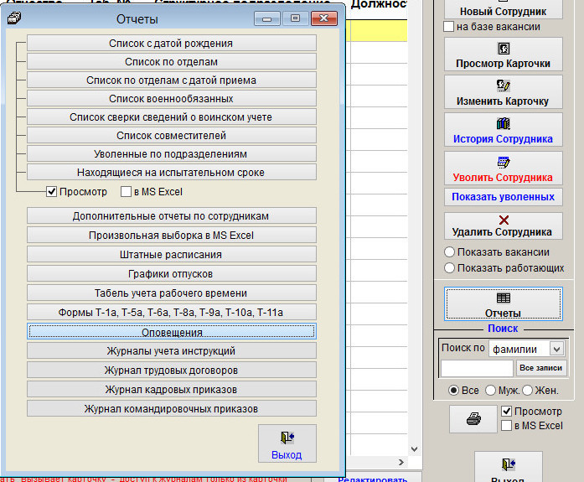Toggle Просмотр checkbox near printer button
This screenshot has height=482, width=584.
tap(507, 412)
